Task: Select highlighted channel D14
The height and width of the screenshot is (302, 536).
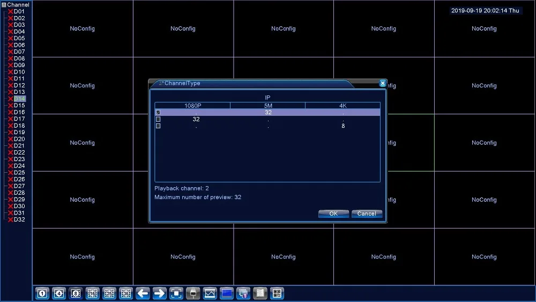Action: click(x=19, y=99)
